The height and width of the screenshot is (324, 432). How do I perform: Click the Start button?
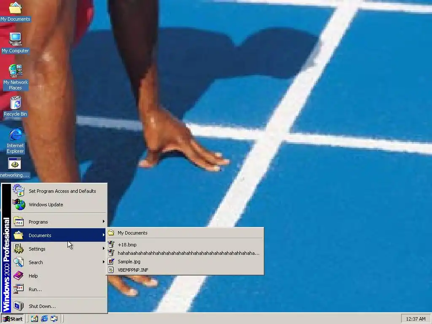(x=13, y=319)
